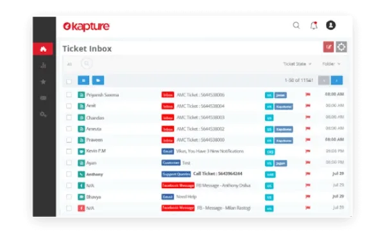Viewport: 385px width, 240px height.
Task: Click the Facebook Message tag for Anthony Dsilva
Action: tap(178, 186)
